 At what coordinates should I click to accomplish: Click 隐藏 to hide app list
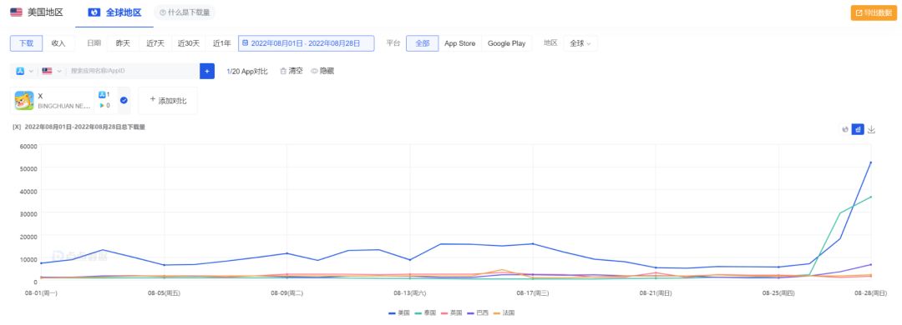click(322, 71)
